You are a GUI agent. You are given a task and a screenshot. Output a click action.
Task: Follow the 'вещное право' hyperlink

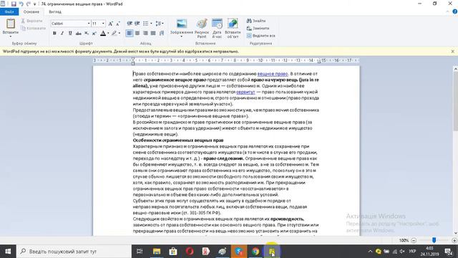pos(273,74)
